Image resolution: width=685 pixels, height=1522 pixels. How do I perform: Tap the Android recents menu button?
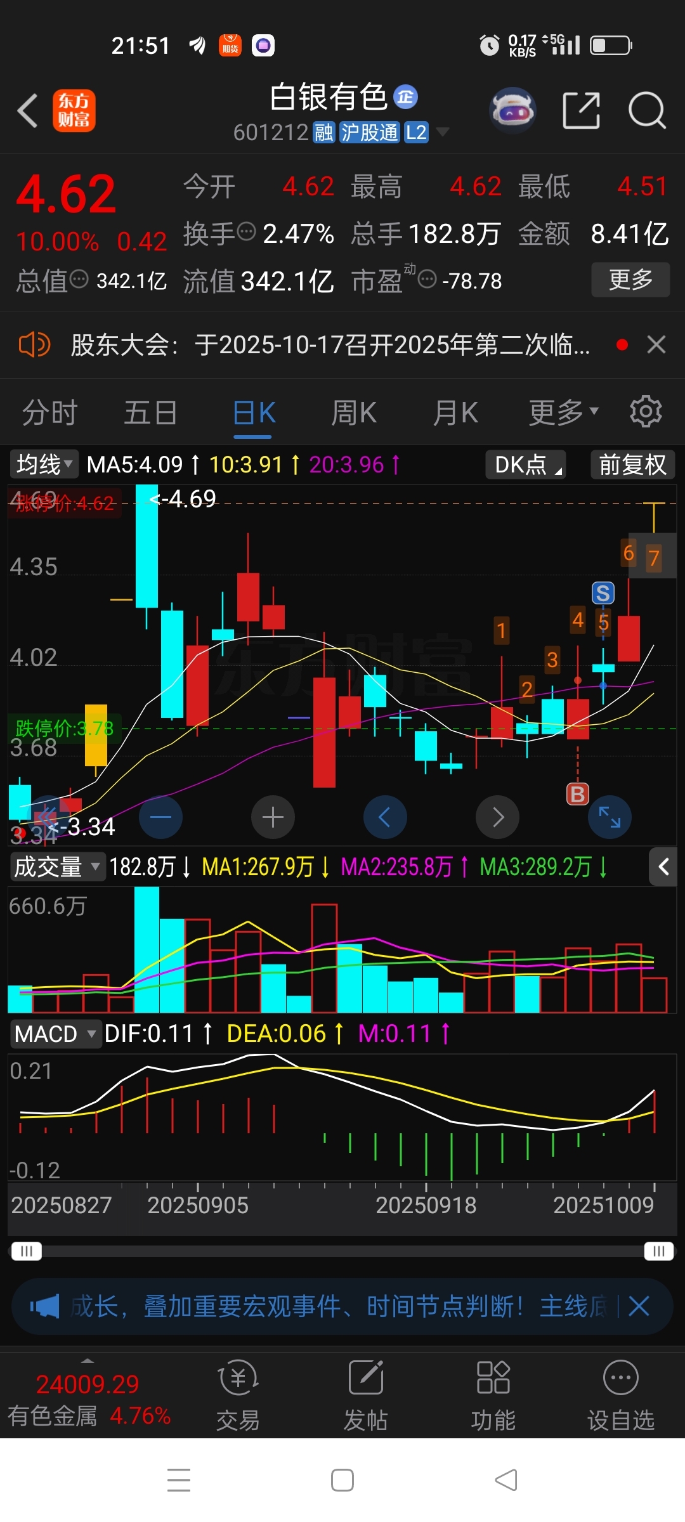point(179,1480)
